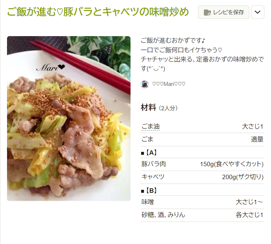Click the ■【A】 group heading

point(149,153)
